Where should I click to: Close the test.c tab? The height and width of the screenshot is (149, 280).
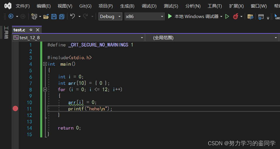pos(38,30)
